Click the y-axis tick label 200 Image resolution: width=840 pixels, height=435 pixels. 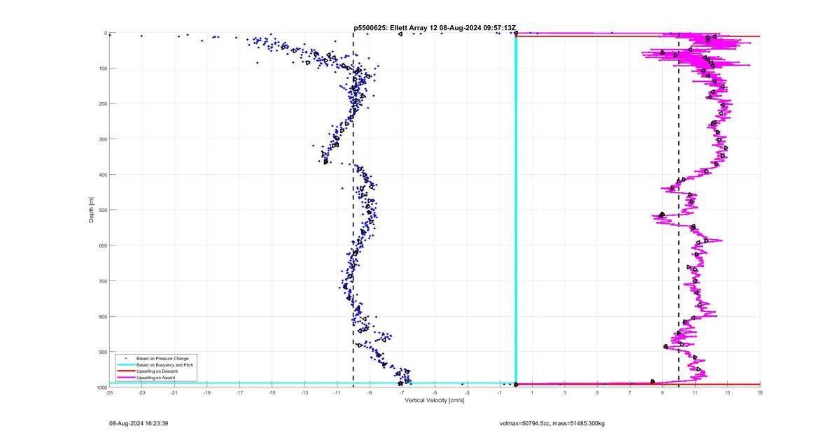[x=102, y=104]
